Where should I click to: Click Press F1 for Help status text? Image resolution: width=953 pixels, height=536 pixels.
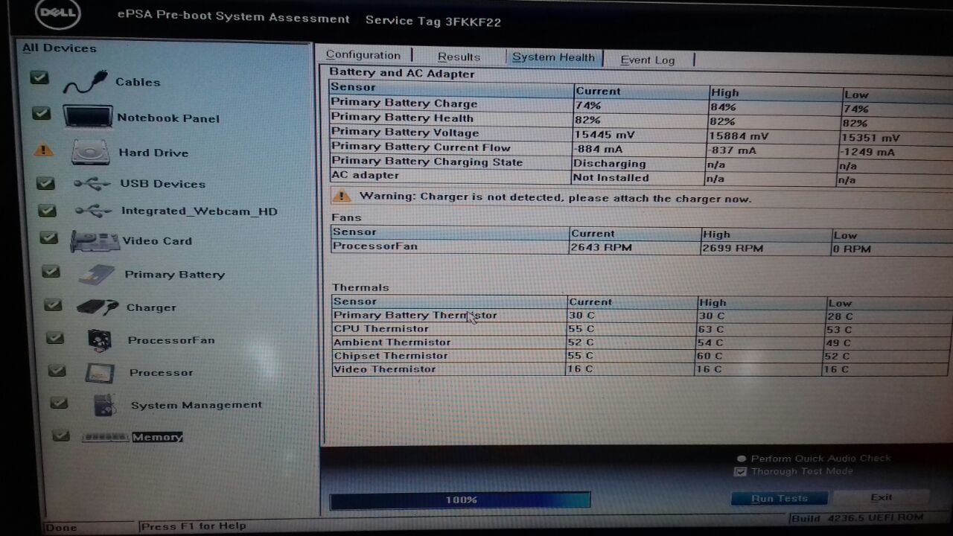(x=194, y=526)
